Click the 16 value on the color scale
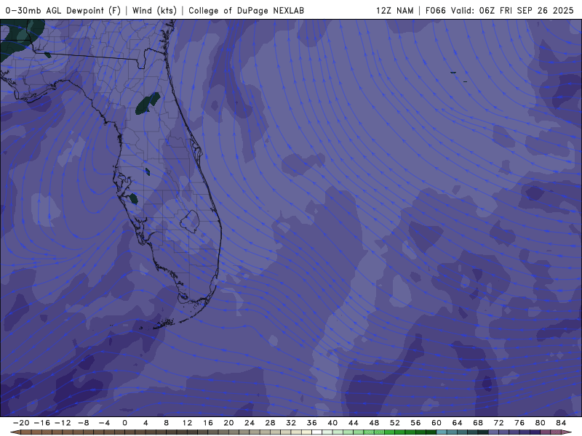This screenshot has height=436, width=582. click(x=208, y=423)
